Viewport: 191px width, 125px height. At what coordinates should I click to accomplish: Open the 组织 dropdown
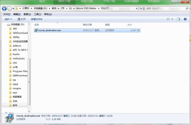pyautogui.click(x=8, y=19)
